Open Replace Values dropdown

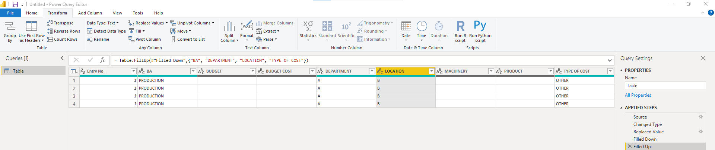point(148,23)
